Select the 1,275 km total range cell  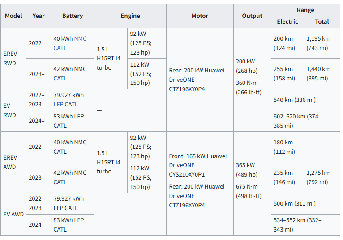(x=322, y=177)
